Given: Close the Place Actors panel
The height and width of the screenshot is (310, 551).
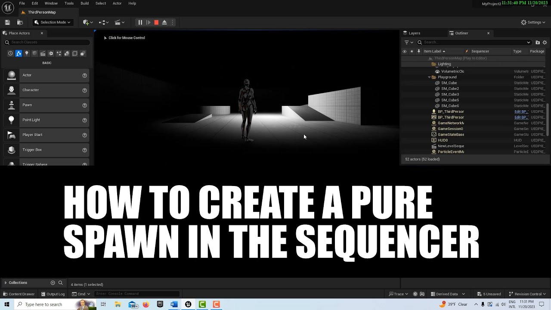Looking at the screenshot, I should pyautogui.click(x=42, y=33).
